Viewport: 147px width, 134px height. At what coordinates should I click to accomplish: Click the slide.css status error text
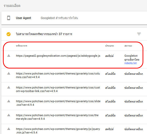134,101
